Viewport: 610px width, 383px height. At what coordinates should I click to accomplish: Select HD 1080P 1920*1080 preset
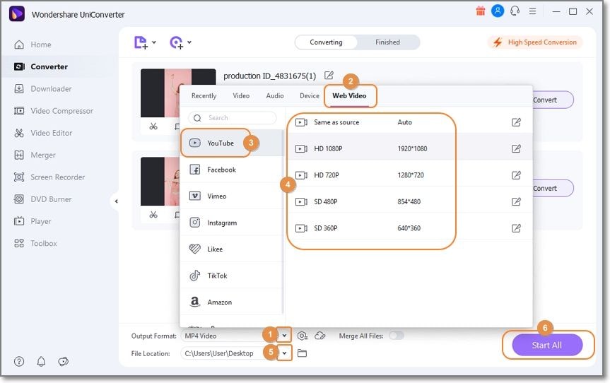click(x=410, y=149)
